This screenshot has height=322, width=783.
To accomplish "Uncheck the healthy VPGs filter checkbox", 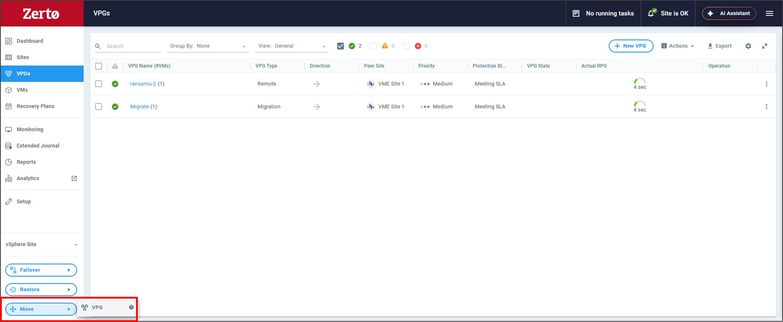I will [x=340, y=46].
